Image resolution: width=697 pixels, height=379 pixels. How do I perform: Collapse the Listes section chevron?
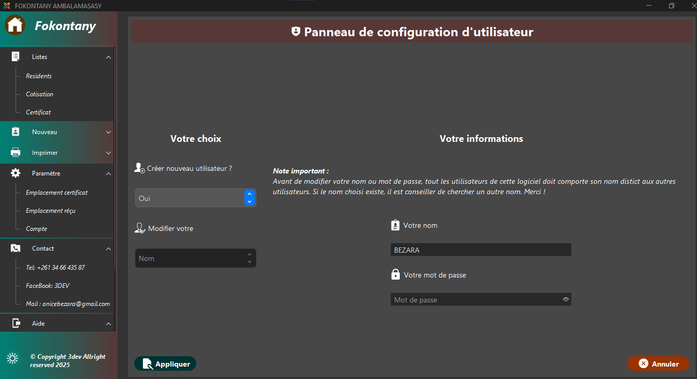[108, 57]
